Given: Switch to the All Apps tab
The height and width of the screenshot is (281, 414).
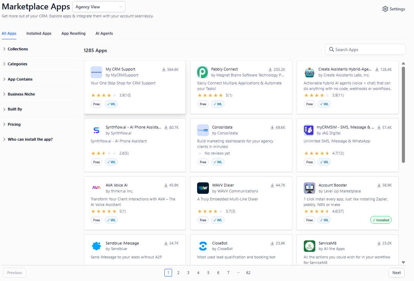Looking at the screenshot, I should 9,33.
